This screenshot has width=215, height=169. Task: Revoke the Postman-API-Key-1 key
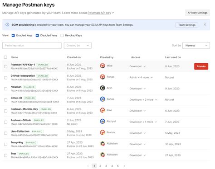pyautogui.click(x=201, y=66)
